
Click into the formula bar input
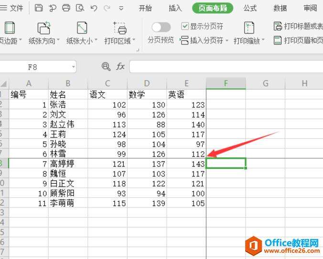click(226, 67)
